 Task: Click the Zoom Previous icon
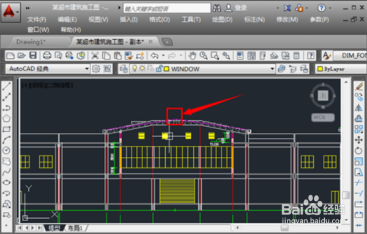pyautogui.click(x=226, y=56)
